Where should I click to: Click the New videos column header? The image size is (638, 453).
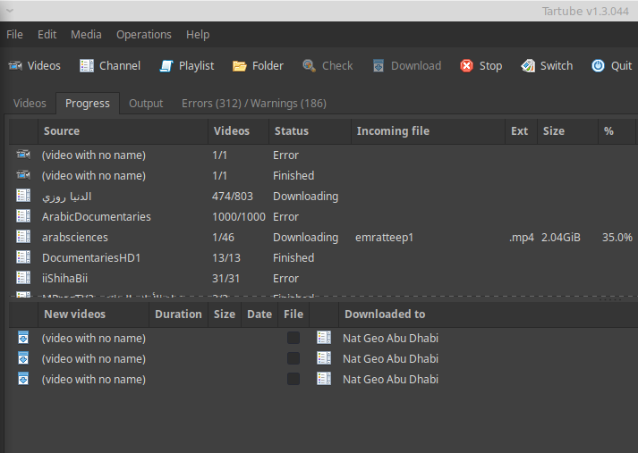(94, 314)
